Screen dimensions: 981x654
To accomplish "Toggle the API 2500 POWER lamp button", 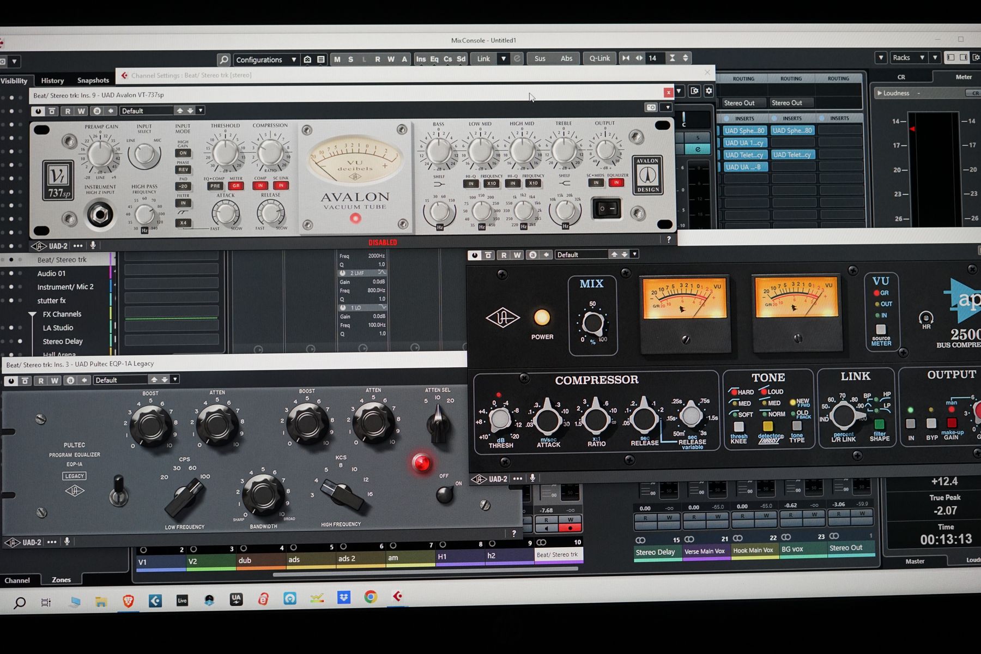I will tap(542, 318).
